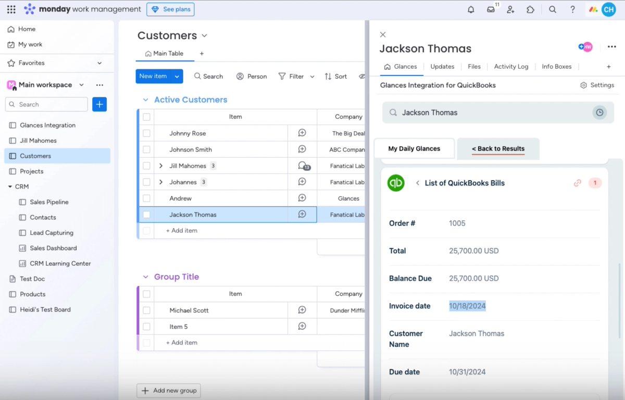625x400 pixels.
Task: Open item panel three-dot menu
Action: [612, 47]
